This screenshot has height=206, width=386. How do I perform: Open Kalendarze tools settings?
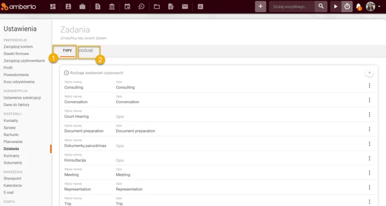coord(13,185)
